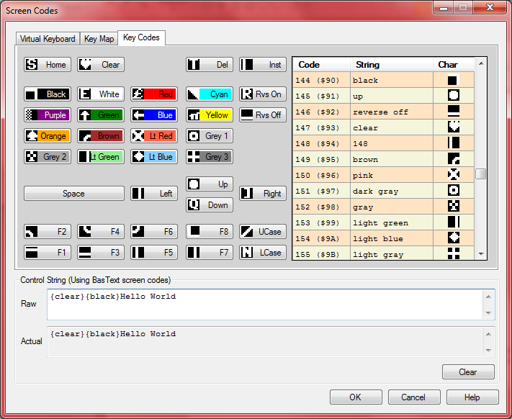Insert the F8 function key code
The image size is (512, 419).
pyautogui.click(x=210, y=231)
